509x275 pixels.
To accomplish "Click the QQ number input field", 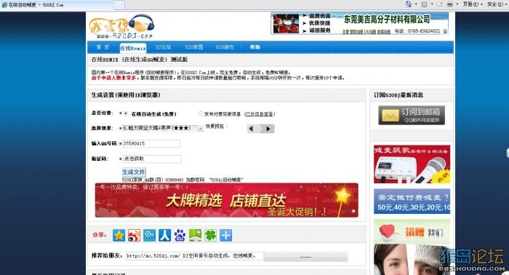I will coord(151,143).
